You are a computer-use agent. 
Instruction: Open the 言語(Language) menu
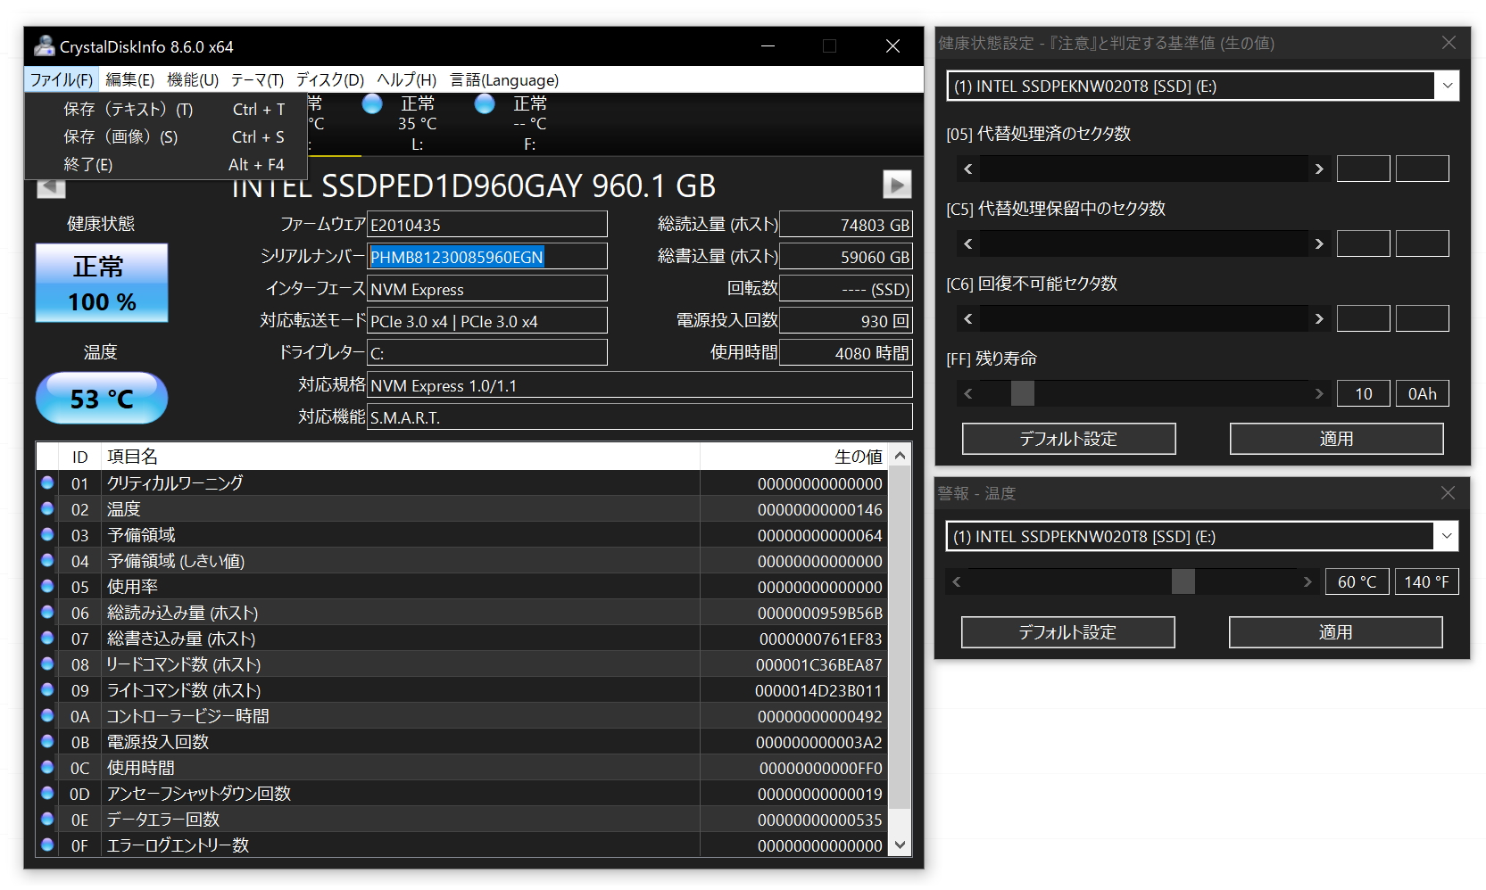tap(502, 79)
